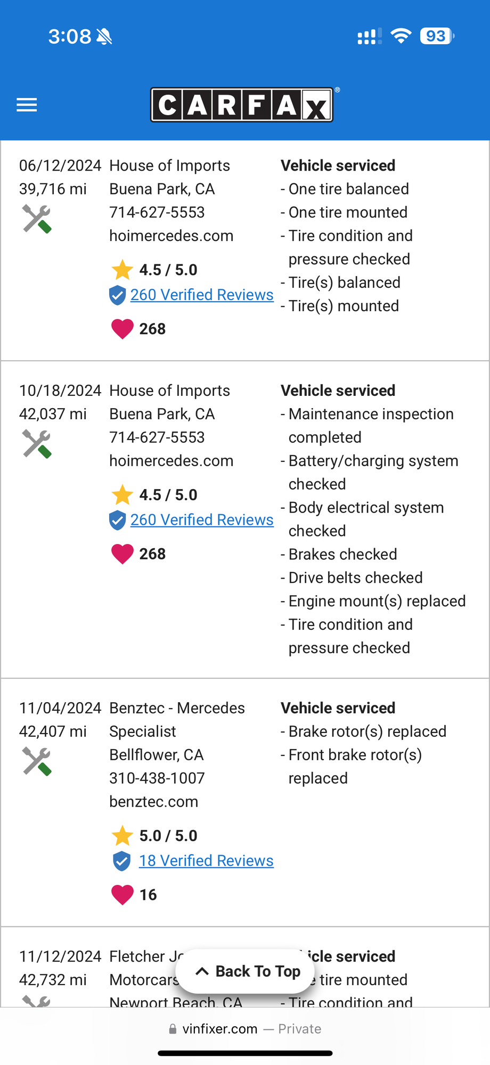Call Benztec at 310-438-1007
Screen dimensions: 490x1065
coord(157,778)
